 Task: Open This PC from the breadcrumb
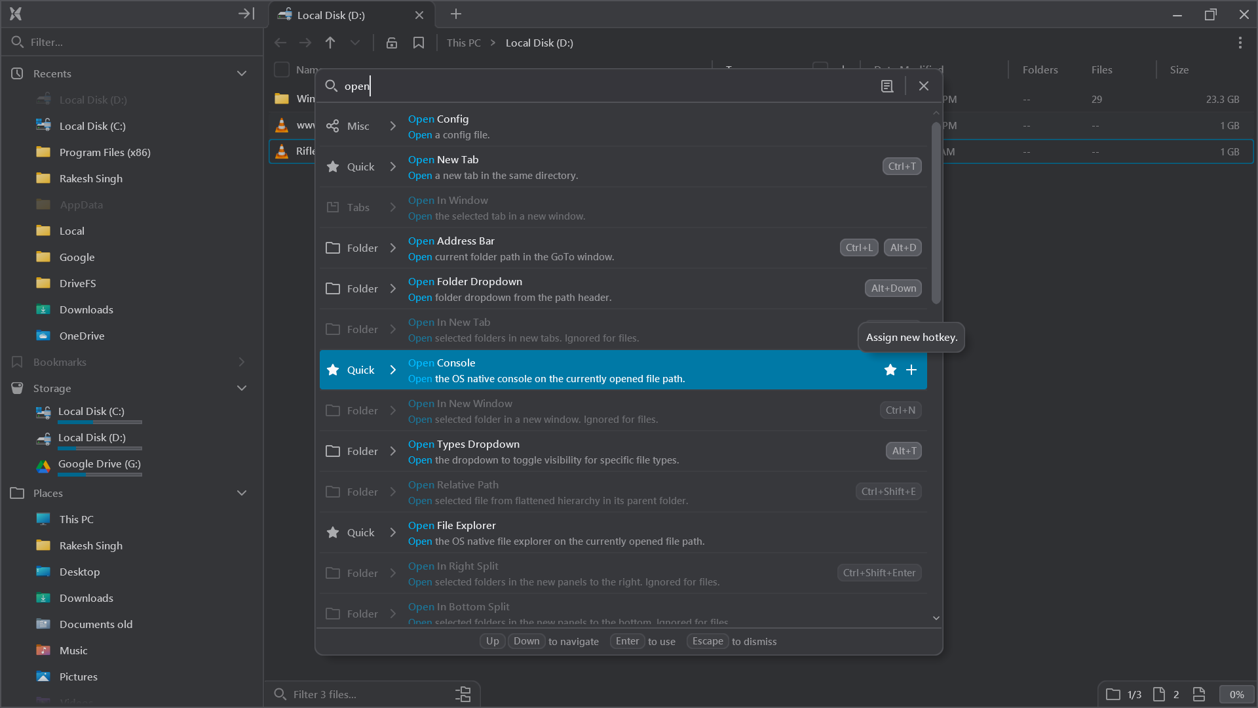(463, 43)
